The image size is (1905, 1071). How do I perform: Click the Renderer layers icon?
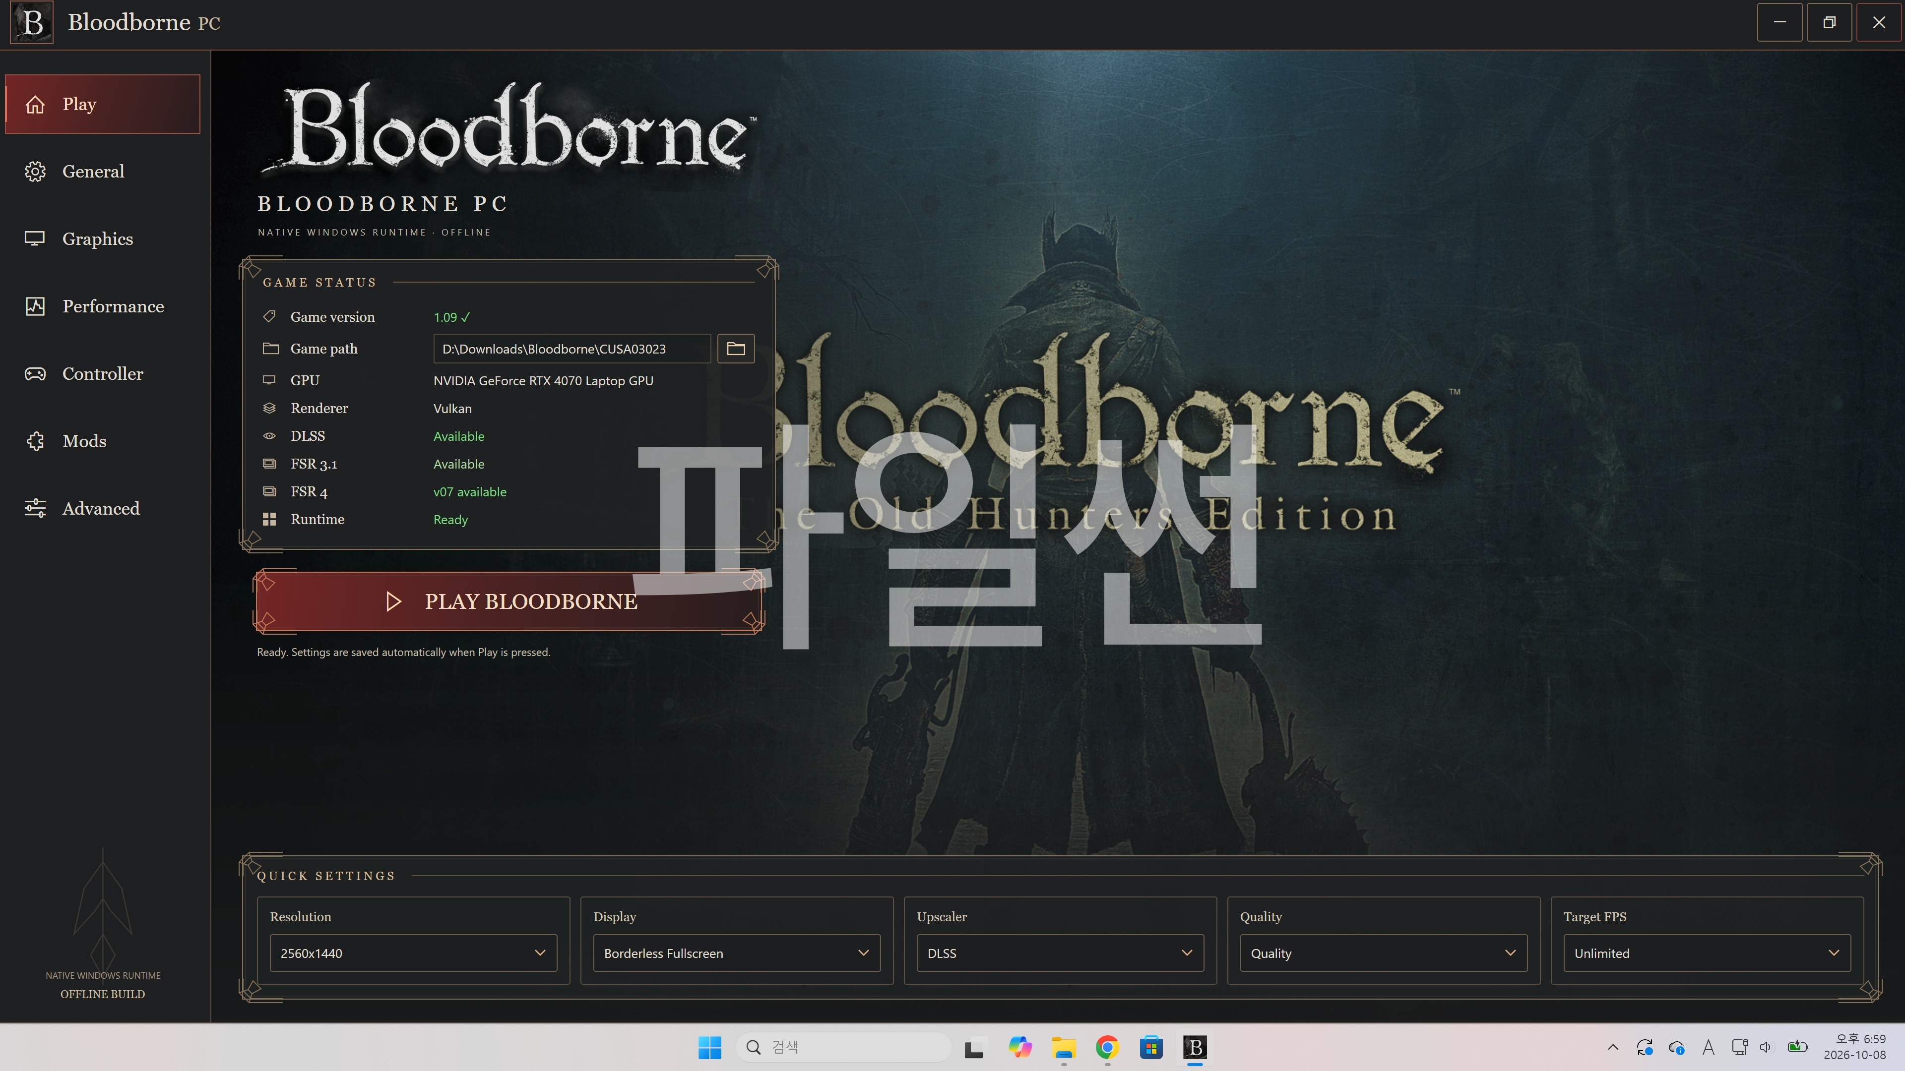269,408
